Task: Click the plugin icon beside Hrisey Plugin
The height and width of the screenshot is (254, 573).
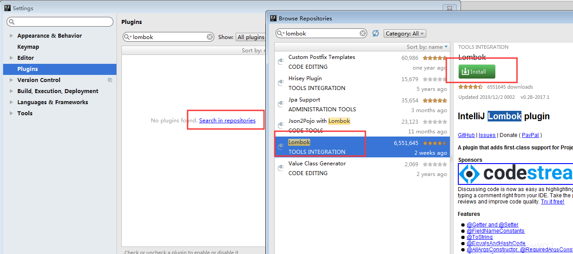Action: tap(280, 83)
